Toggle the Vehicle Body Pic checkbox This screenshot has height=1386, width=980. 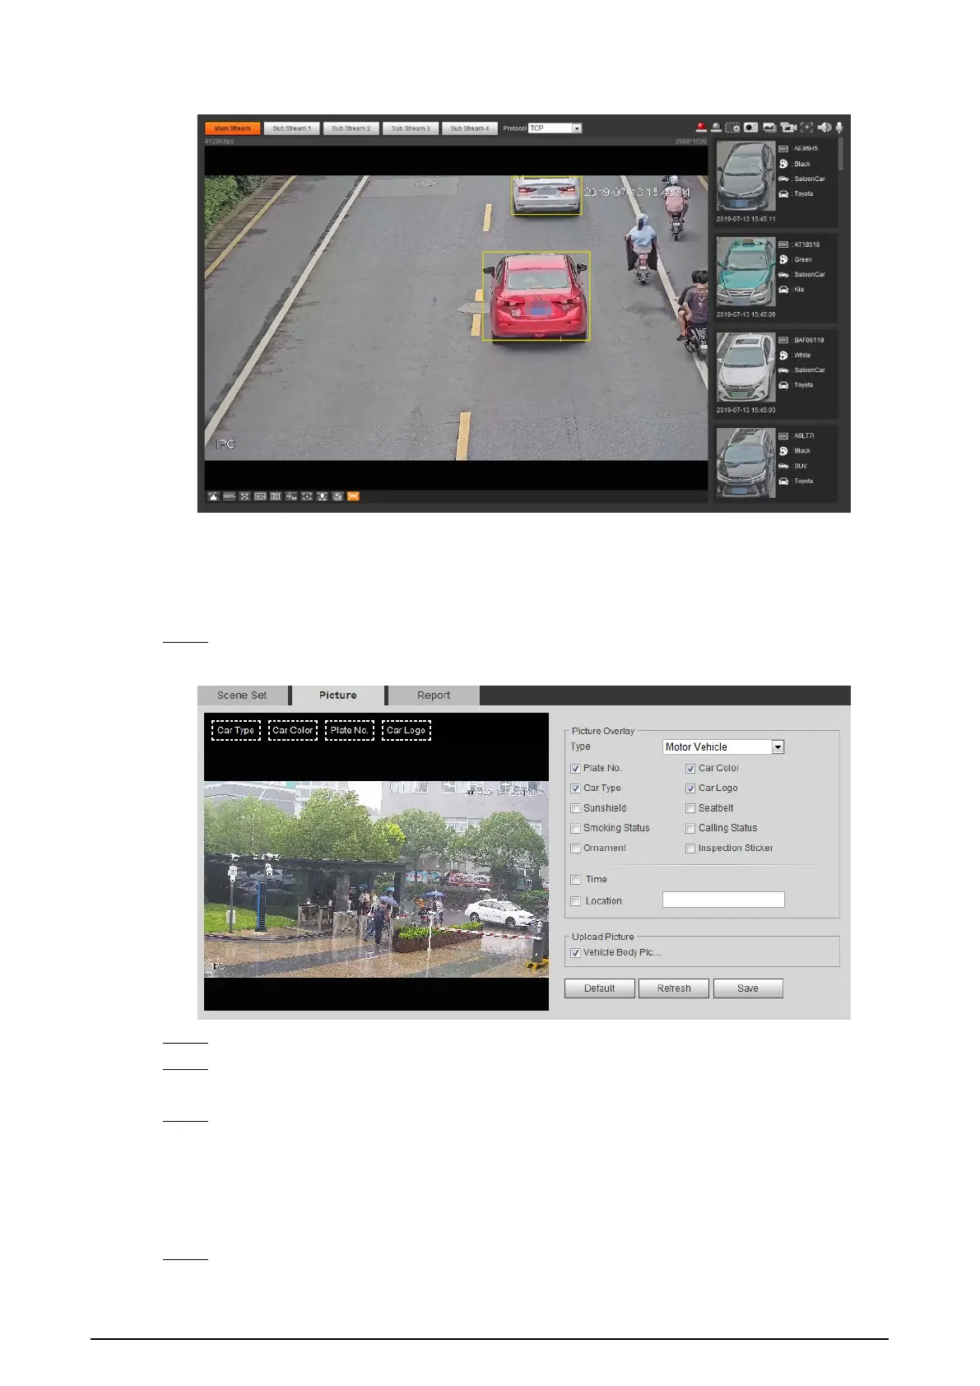575,953
